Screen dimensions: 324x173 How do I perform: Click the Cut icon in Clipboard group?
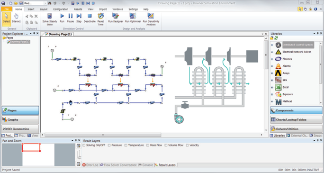click(x=27, y=16)
